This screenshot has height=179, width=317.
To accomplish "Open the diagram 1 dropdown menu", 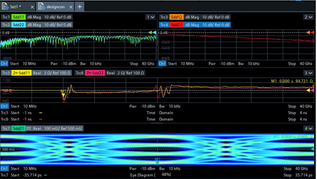I will (151, 17).
